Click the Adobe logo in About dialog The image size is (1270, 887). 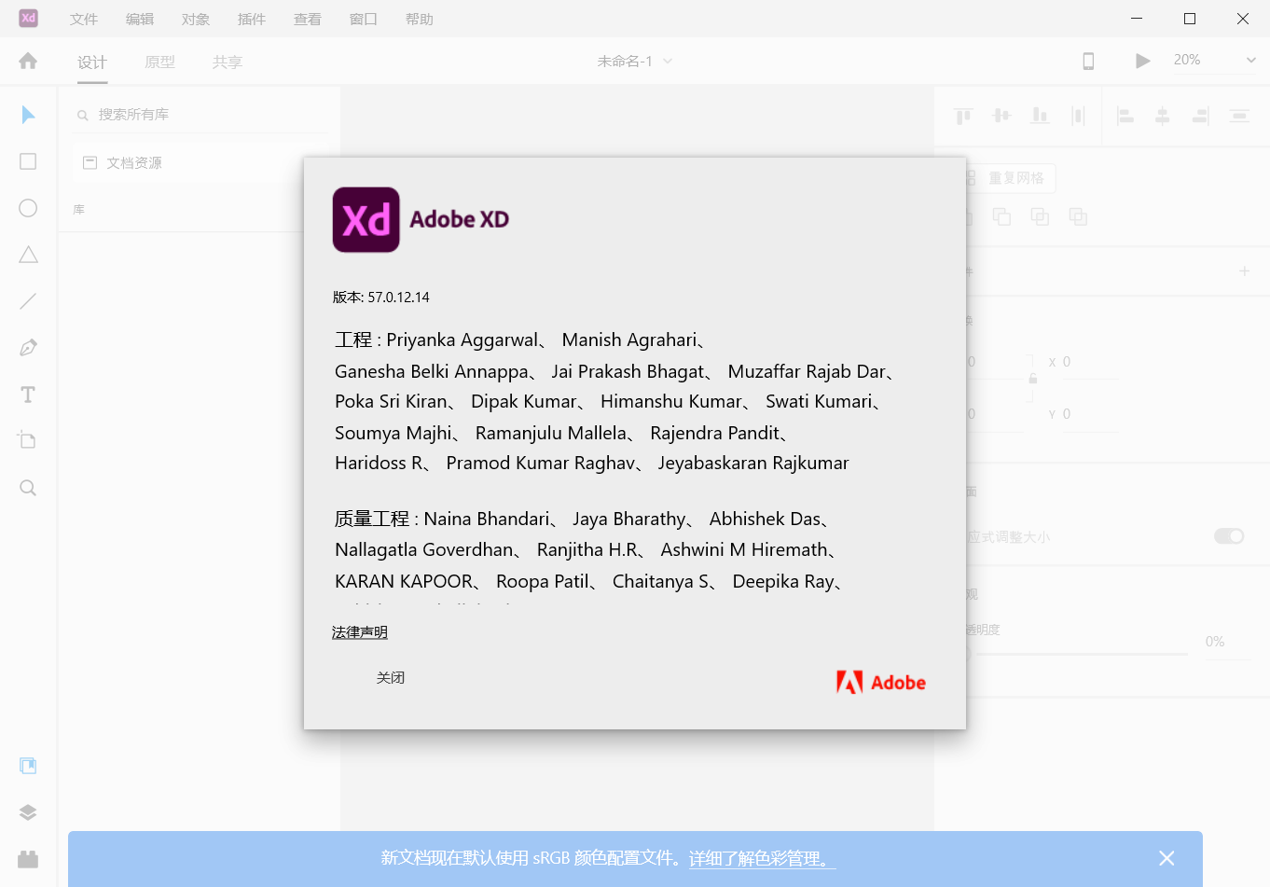click(x=881, y=682)
